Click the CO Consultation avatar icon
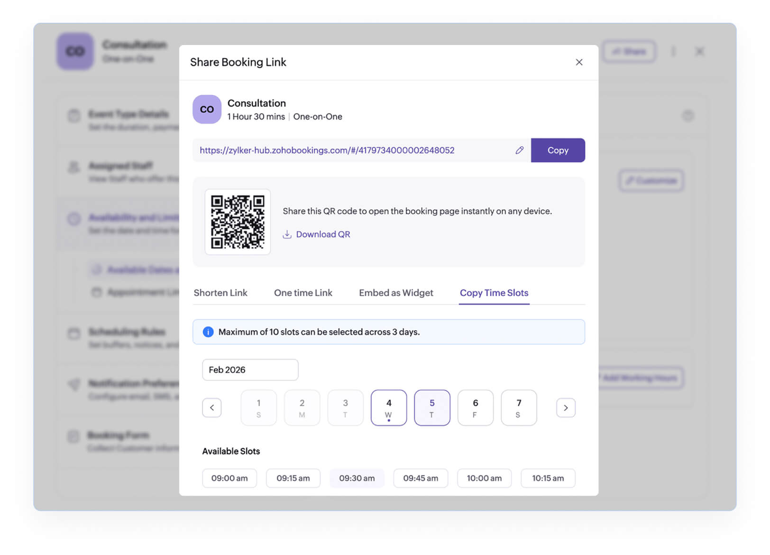 [x=206, y=109]
